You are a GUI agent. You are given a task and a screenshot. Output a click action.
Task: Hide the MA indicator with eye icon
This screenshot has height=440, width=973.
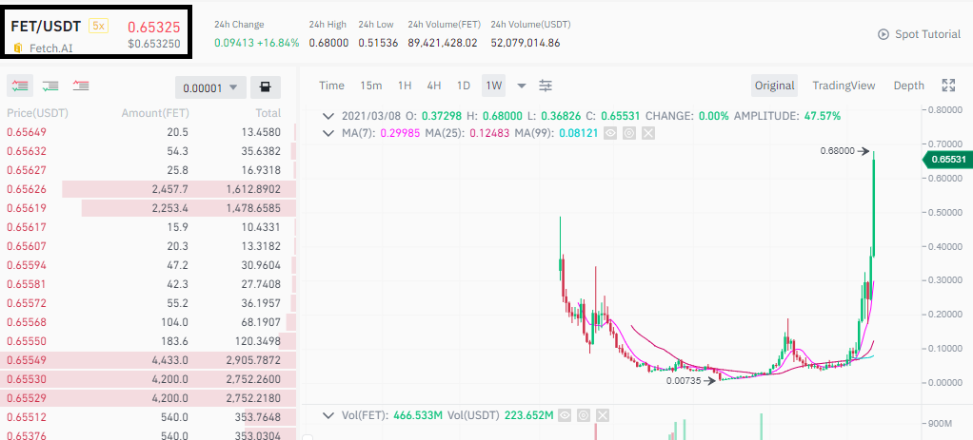point(610,133)
